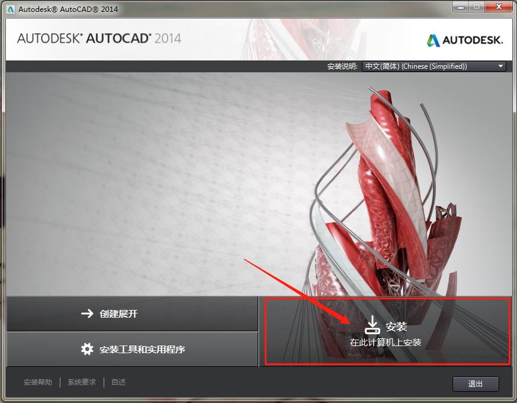Click the 退出 exit button
517x403 pixels.
[476, 384]
